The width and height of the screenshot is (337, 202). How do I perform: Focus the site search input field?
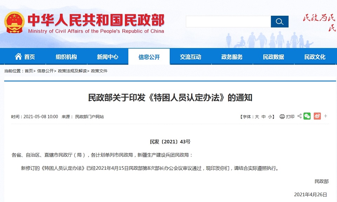click(228, 22)
